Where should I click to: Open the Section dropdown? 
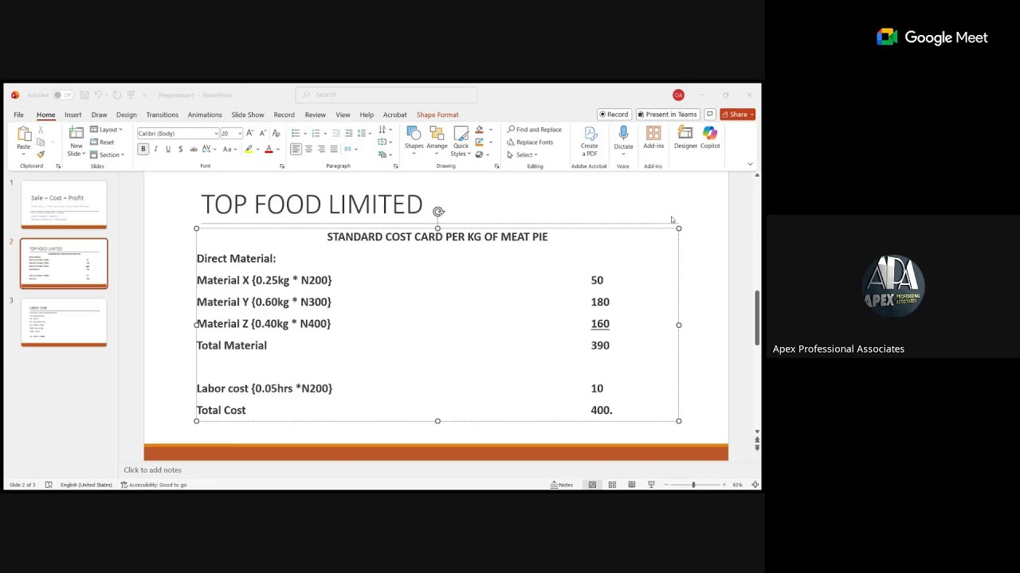coord(107,154)
